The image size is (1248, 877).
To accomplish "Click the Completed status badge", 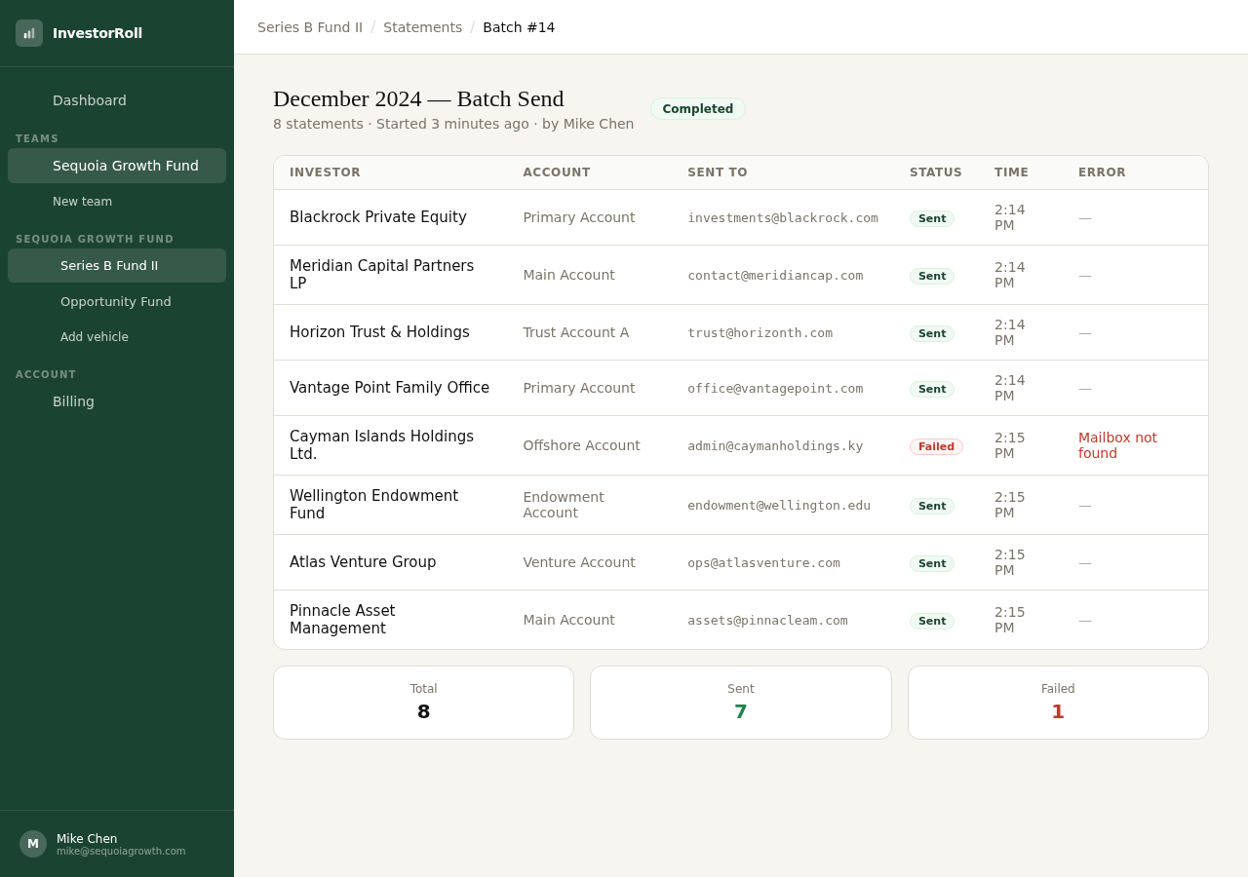I will coord(697,108).
